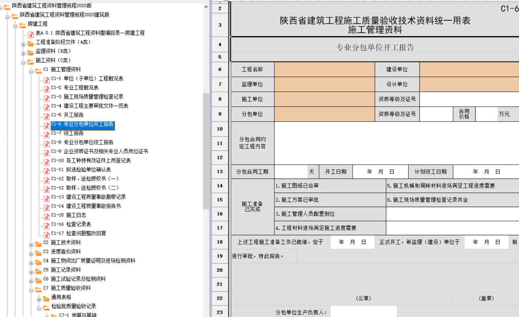Collapse 检验批质量验收记录 node
This screenshot has height=317, width=519.
click(x=39, y=308)
